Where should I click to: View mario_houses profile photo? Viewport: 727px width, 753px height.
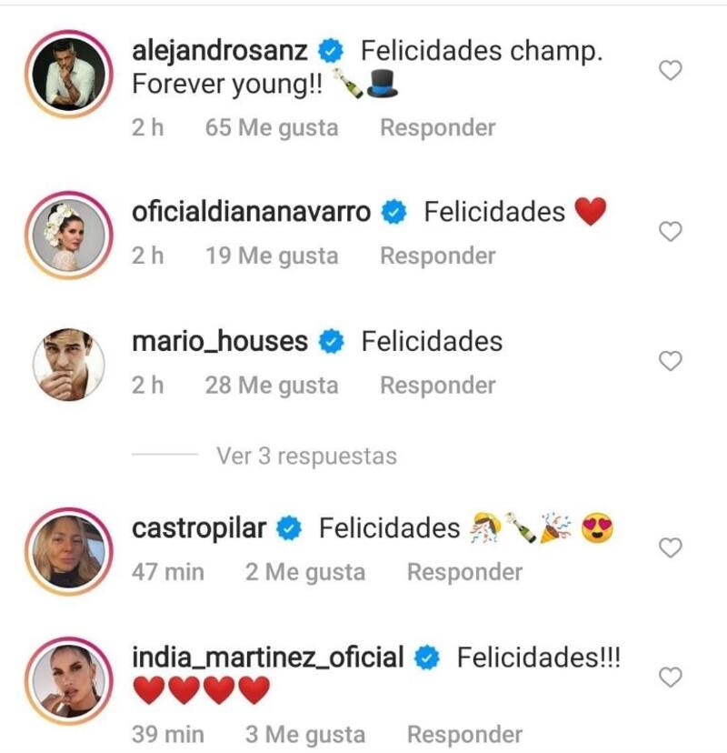pos(71,364)
